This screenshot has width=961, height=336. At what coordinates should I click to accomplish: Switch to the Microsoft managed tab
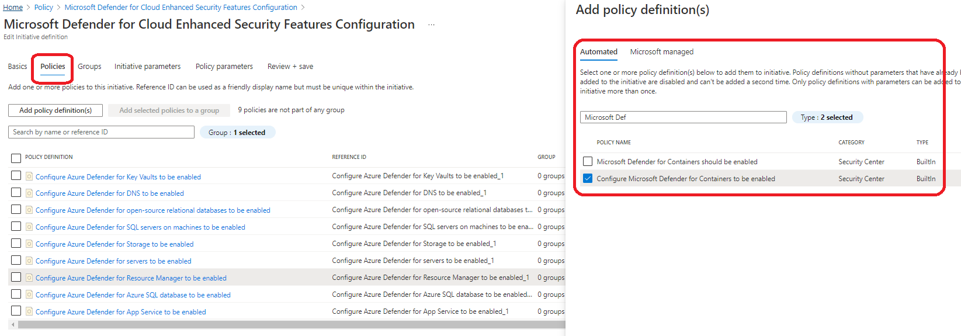coord(661,52)
